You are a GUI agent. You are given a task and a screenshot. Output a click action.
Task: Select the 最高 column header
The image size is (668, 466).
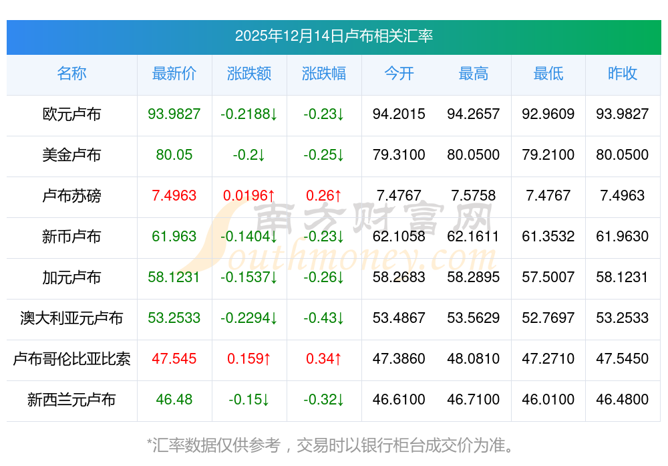(x=474, y=74)
